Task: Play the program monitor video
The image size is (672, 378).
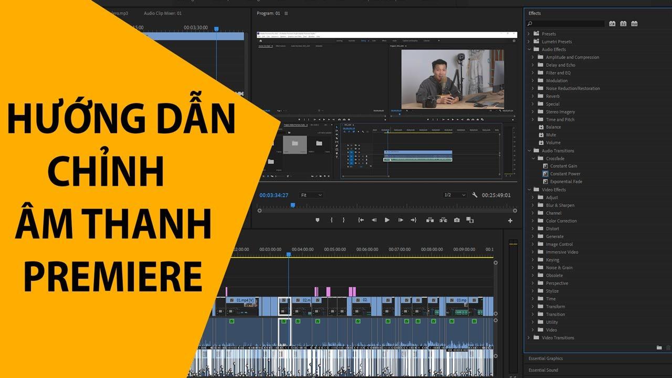Action: click(x=387, y=220)
